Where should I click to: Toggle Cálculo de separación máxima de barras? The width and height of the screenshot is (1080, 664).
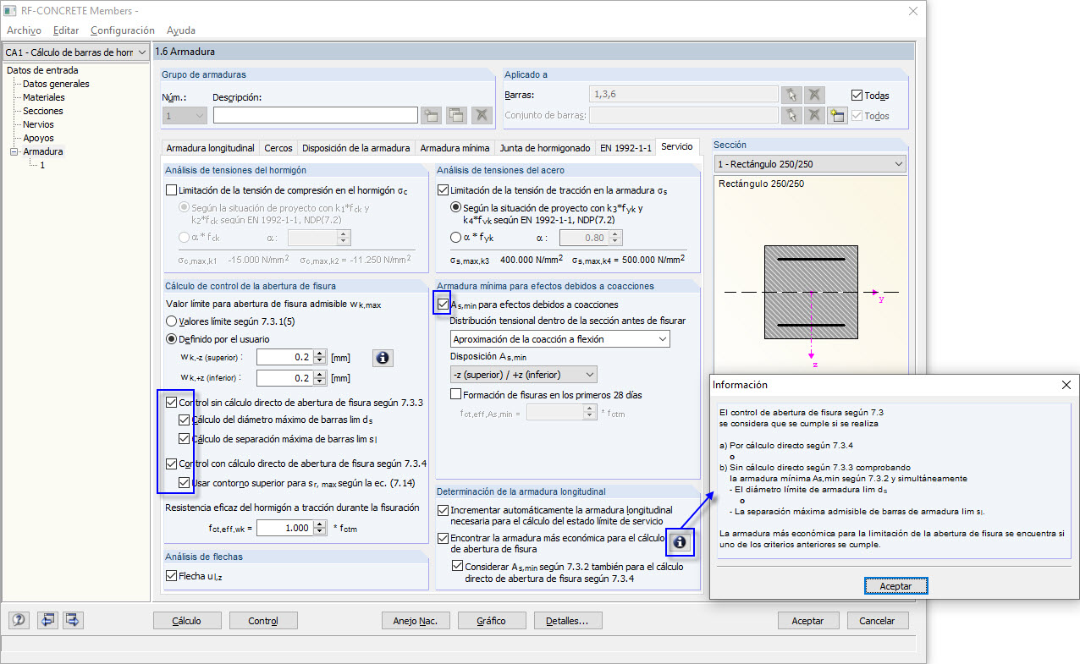coord(185,439)
